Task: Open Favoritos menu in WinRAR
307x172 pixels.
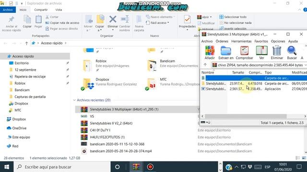Action: coord(261,42)
